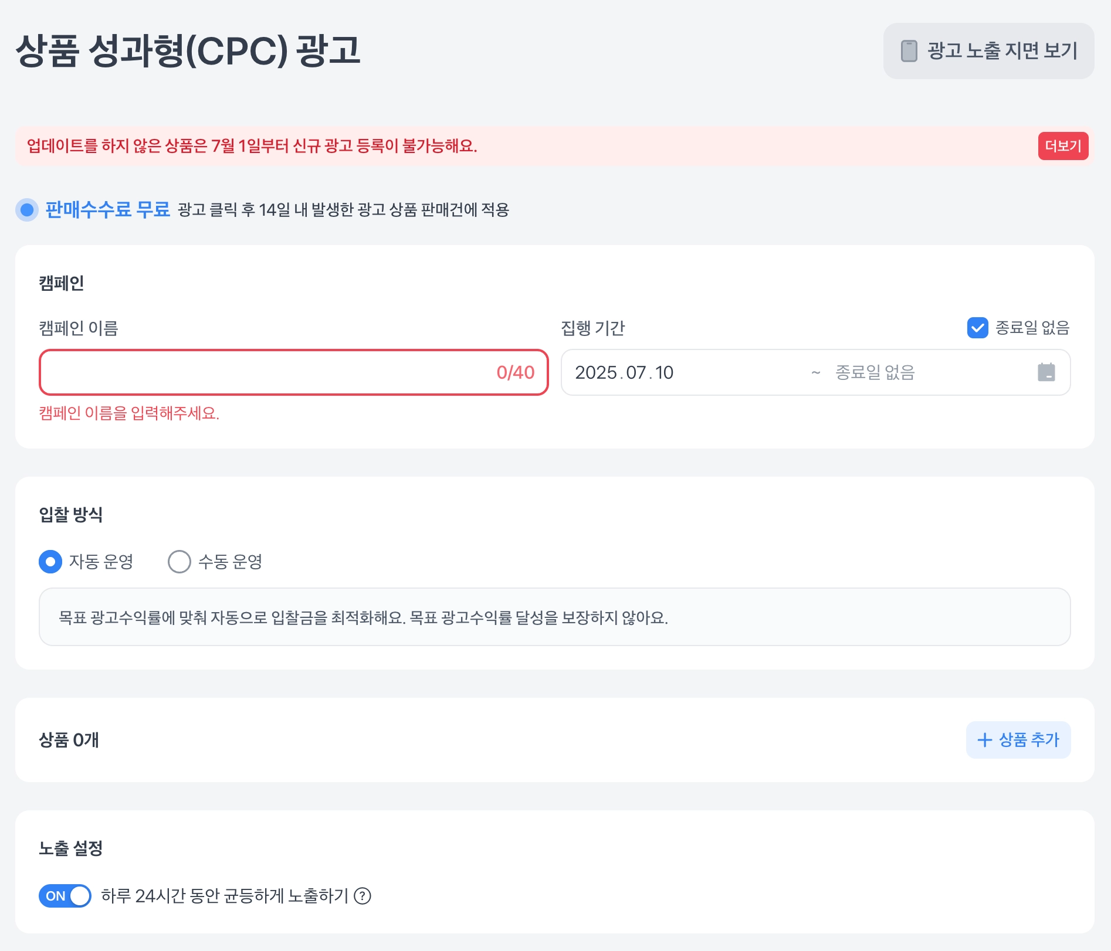The width and height of the screenshot is (1111, 951).
Task: Click the red update notice banner text
Action: pos(252,146)
